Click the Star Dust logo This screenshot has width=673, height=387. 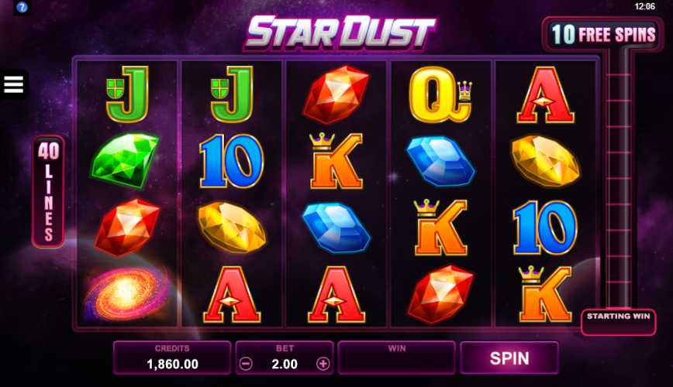coord(340,33)
